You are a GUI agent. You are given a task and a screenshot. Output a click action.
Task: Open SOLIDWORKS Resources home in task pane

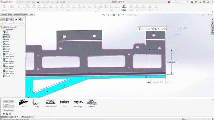213,20
